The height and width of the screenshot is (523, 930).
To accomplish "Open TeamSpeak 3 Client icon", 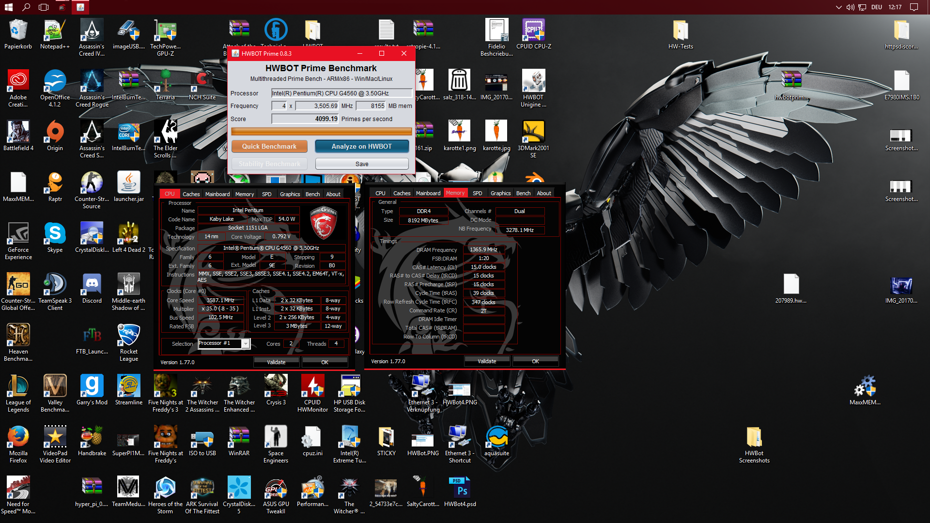I will tap(55, 292).
